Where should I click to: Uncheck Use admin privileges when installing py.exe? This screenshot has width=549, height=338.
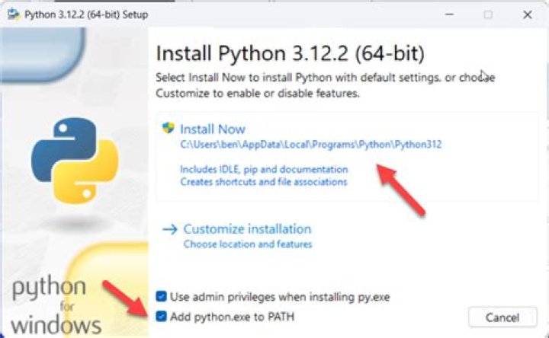coord(161,296)
